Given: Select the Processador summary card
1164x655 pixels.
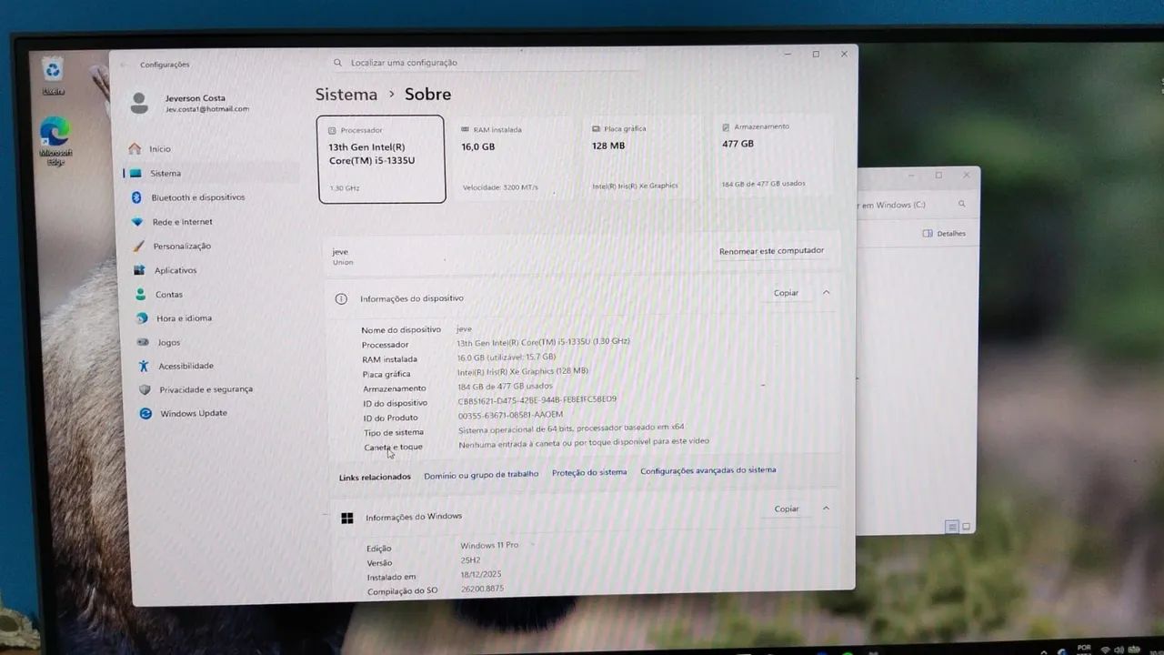Looking at the screenshot, I should pos(381,158).
